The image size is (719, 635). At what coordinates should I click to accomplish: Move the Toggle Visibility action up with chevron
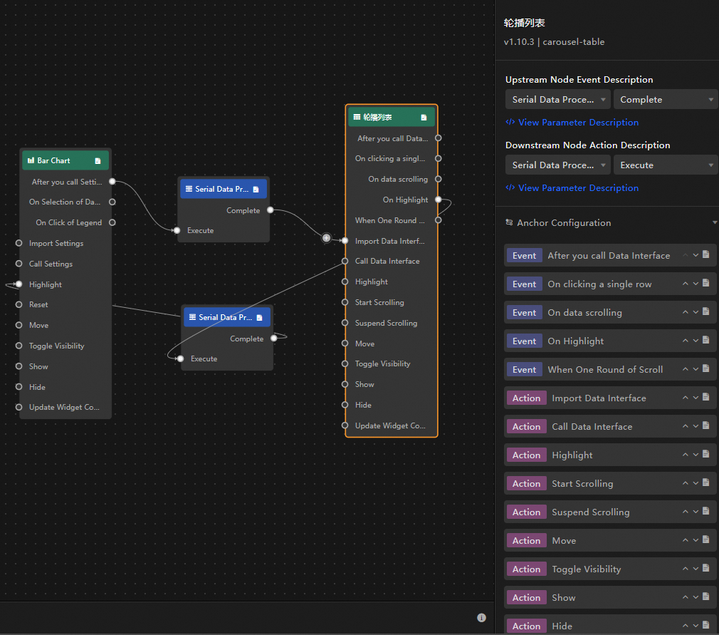(685, 569)
